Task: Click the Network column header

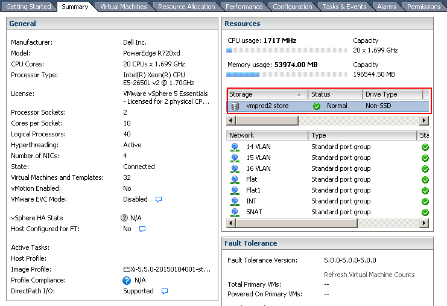Action: coord(267,135)
